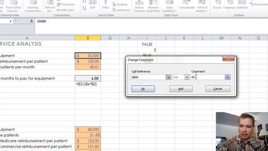The height and width of the screenshot is (151, 268).
Task: Select cell with $ 58,000
Action: 88,130
